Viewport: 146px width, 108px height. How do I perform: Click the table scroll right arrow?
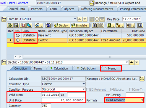pos(20,57)
